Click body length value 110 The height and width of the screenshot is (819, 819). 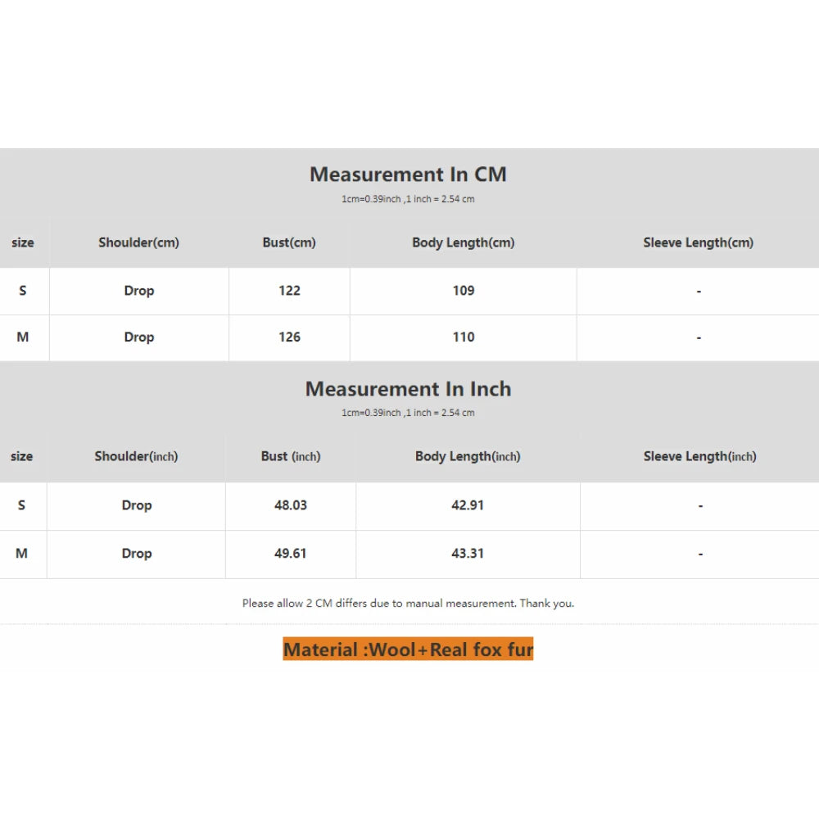(x=464, y=337)
